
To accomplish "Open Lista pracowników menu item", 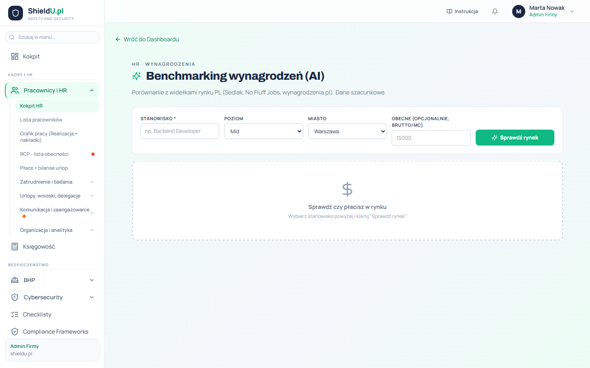I will [x=57, y=120].
